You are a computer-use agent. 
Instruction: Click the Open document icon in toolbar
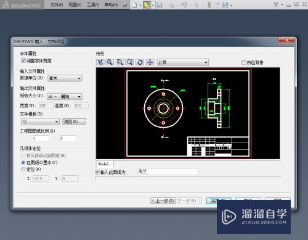point(147,5)
